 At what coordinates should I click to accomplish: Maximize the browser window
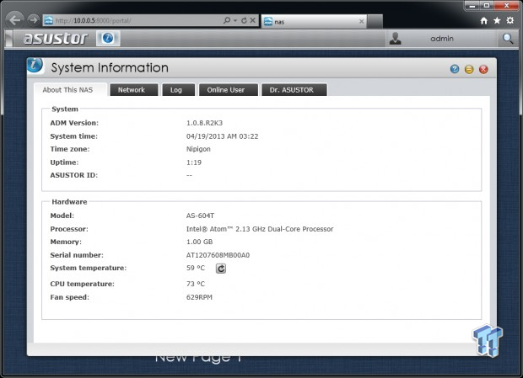point(487,6)
